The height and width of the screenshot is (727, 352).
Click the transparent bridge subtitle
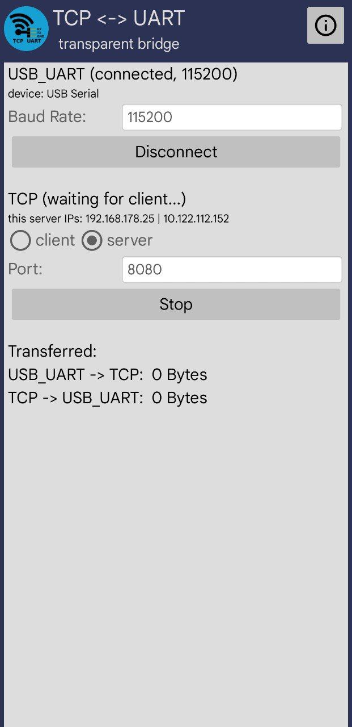119,44
